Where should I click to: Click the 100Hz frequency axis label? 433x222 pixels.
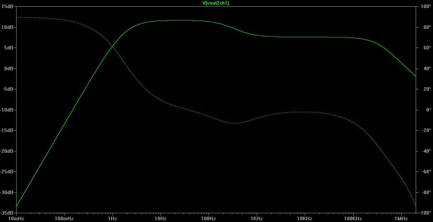tap(208, 219)
